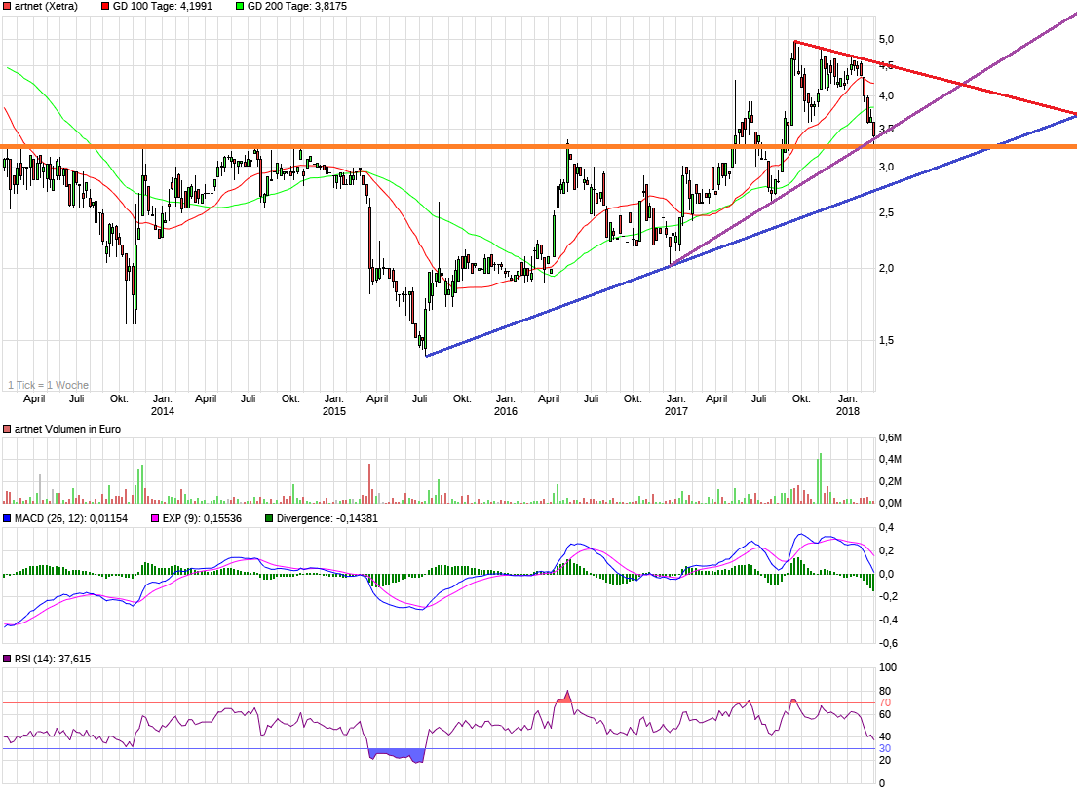Click the RSI (14): 37,615 label text
This screenshot has height=793, width=1077.
pyautogui.click(x=53, y=660)
